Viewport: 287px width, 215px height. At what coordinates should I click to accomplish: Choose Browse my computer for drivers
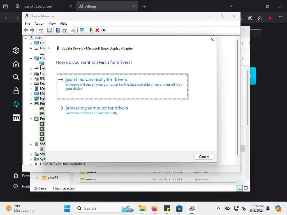point(96,110)
